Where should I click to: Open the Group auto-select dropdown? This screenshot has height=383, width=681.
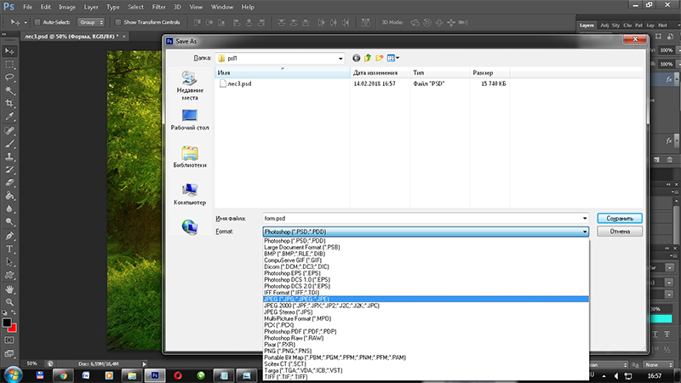(x=91, y=22)
